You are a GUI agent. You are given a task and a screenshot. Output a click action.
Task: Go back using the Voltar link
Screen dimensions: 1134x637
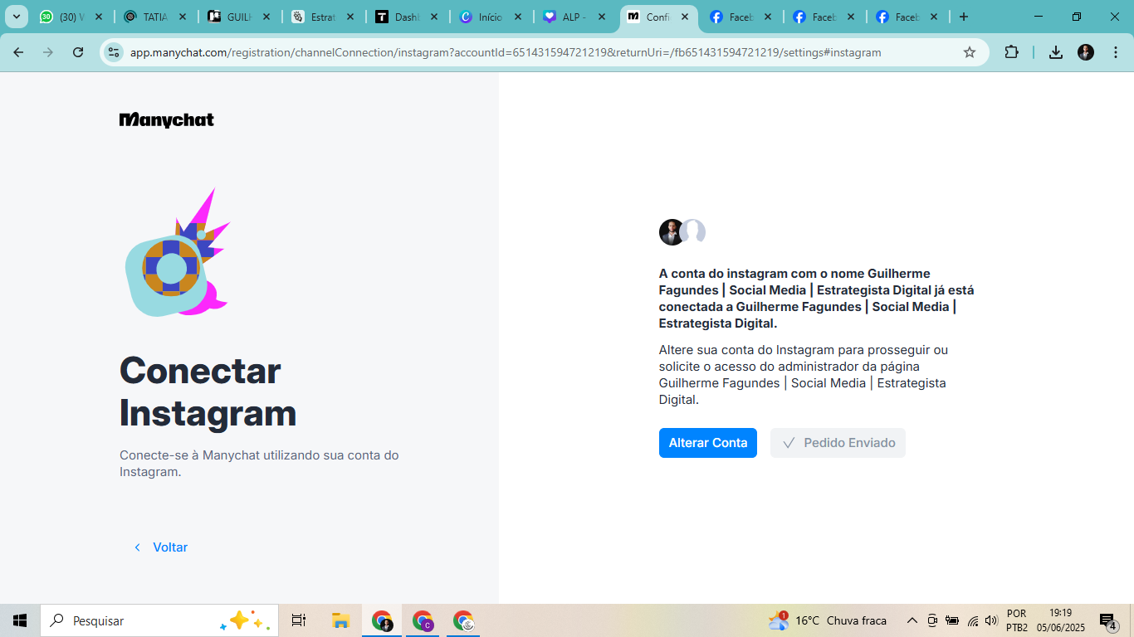tap(161, 547)
